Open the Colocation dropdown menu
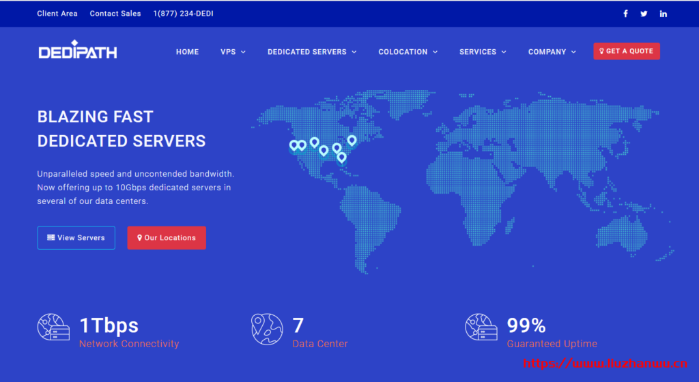Screen dimensions: 699x382 408,52
